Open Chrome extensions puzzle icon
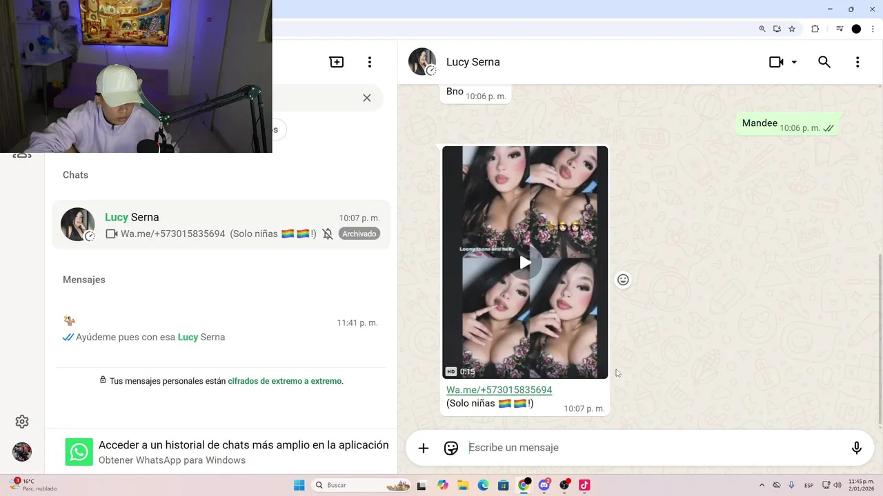The image size is (883, 496). tap(815, 29)
